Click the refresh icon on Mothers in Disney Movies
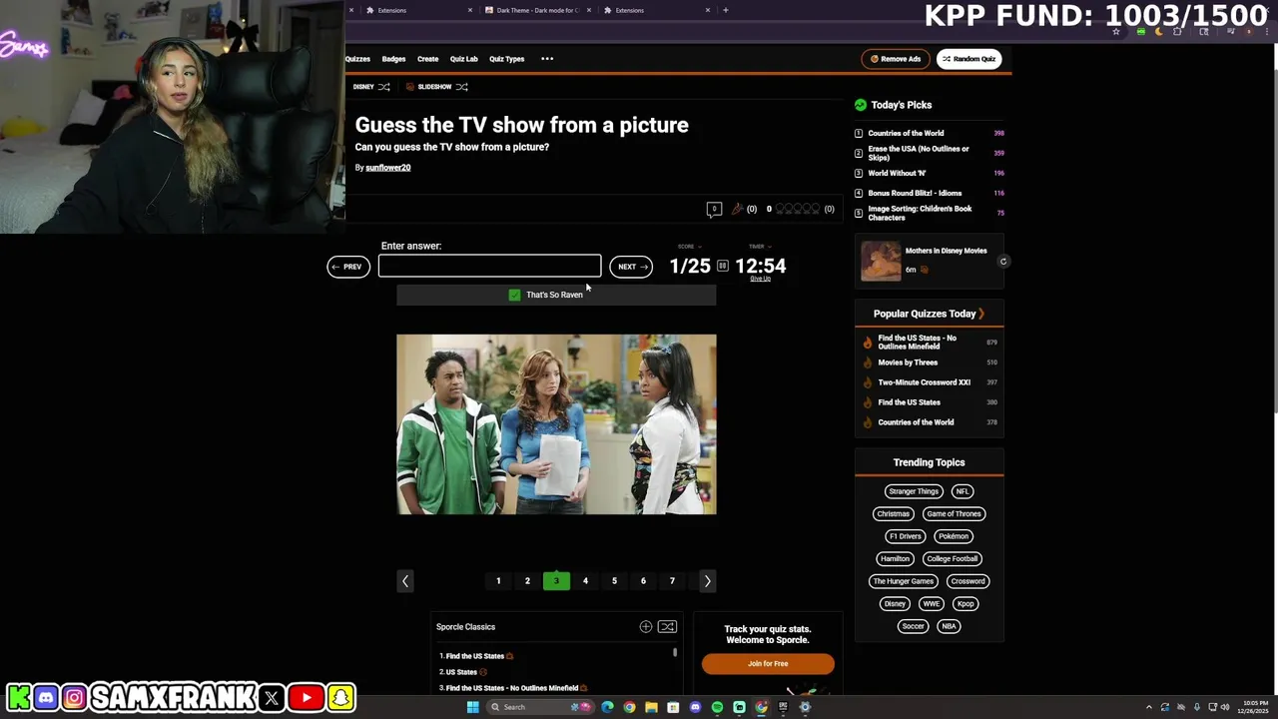The height and width of the screenshot is (719, 1278). (x=1003, y=262)
